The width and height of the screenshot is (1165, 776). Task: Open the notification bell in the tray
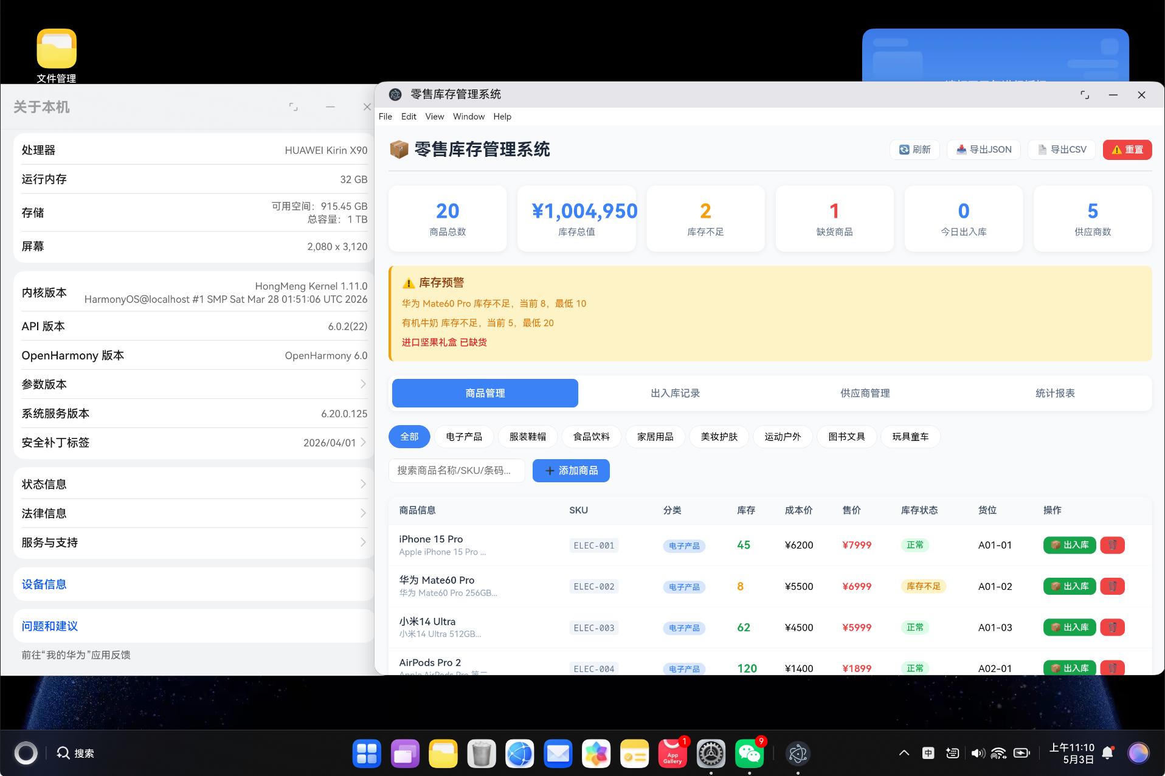coord(1108,753)
